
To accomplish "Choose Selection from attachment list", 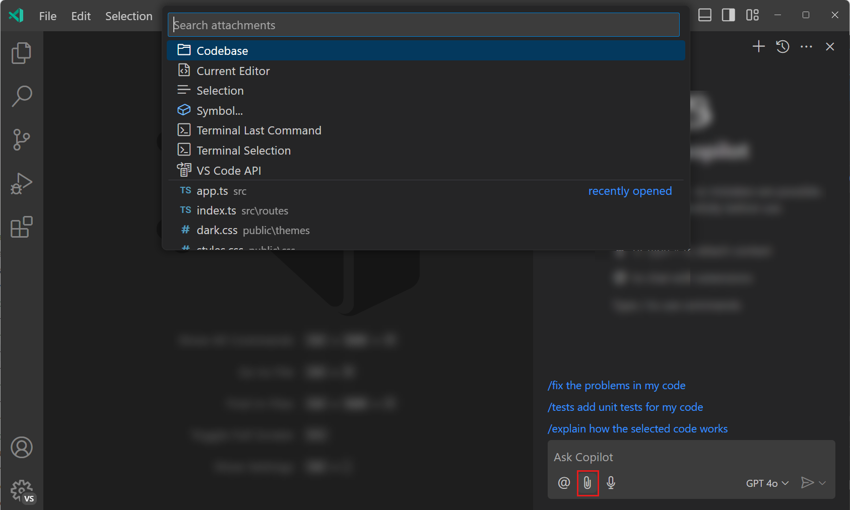I will coord(426,91).
